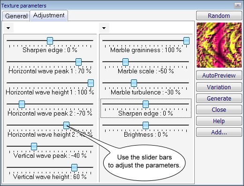Click the Marble scale slider handle
The width and height of the screenshot is (244, 186).
tap(125, 62)
